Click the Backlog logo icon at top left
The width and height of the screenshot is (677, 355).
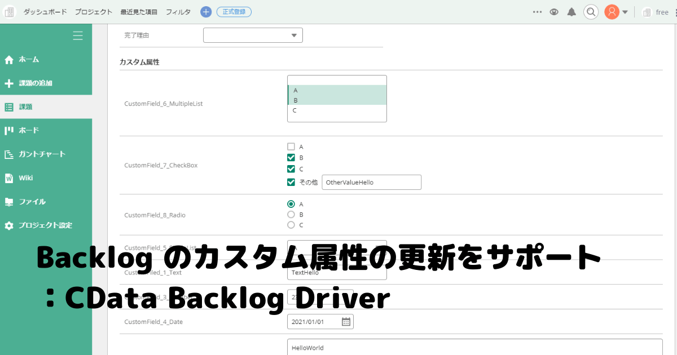(9, 11)
